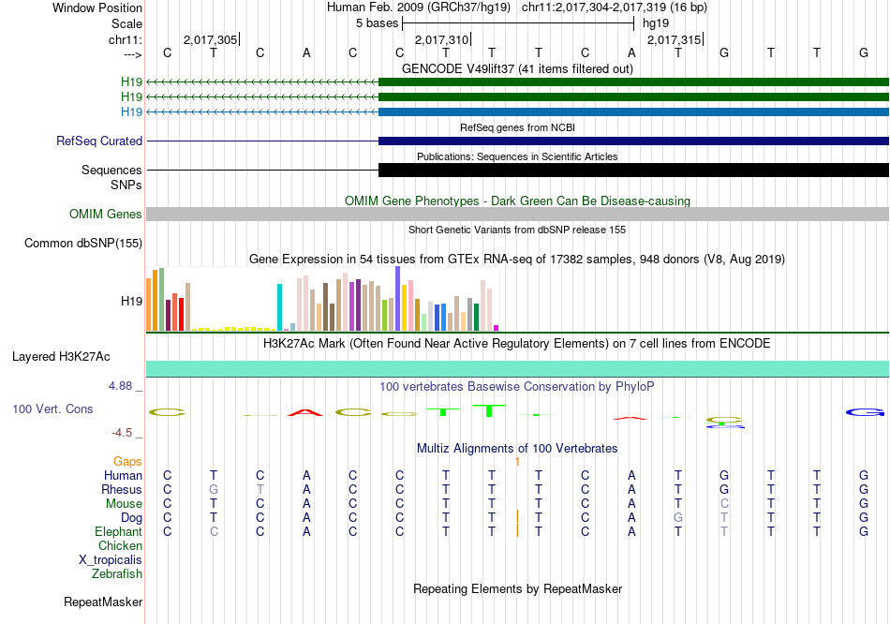Click the 2,017,315 coordinate tick label
890x624 pixels.
pos(675,39)
